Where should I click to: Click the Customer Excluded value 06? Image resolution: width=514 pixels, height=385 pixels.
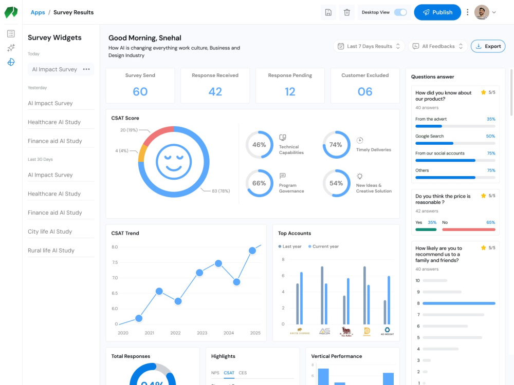365,92
